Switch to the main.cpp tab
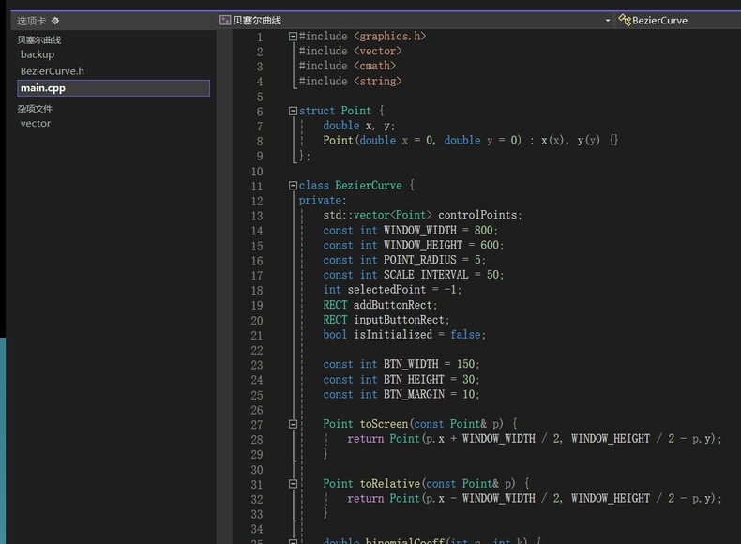 click(x=43, y=88)
